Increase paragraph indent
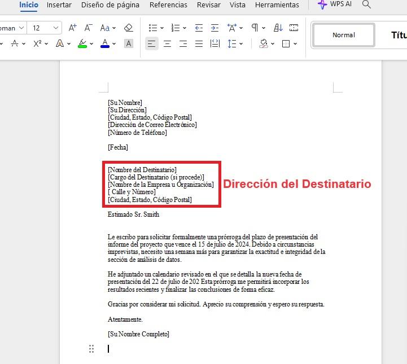407x364 pixels. click(x=215, y=28)
